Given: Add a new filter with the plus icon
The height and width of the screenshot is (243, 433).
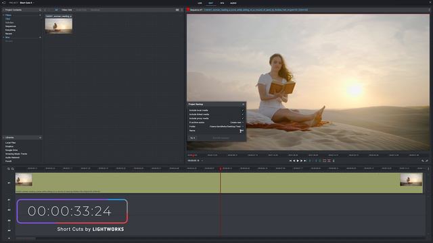Looking at the screenshot, I should (41, 15).
